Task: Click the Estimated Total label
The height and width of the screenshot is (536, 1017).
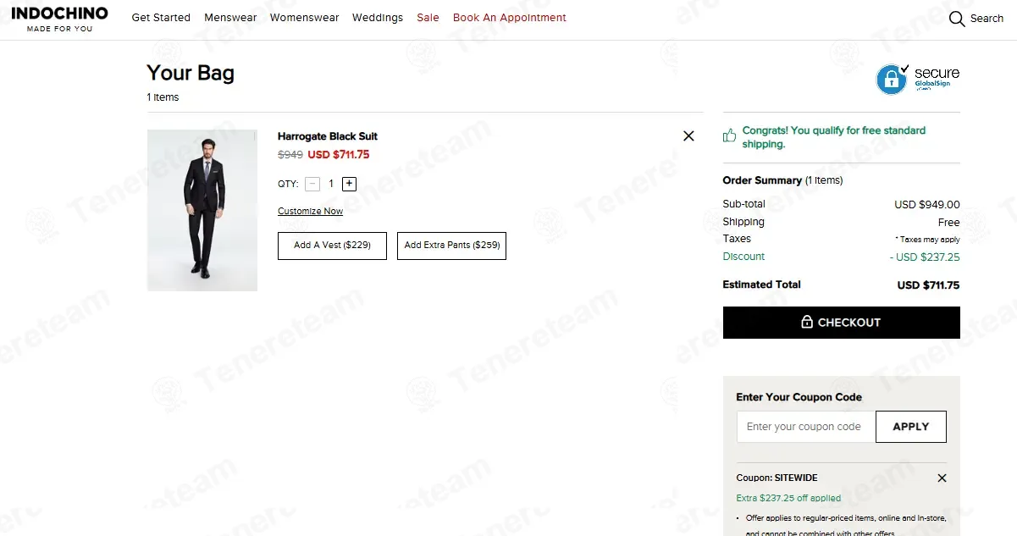Action: click(x=761, y=285)
